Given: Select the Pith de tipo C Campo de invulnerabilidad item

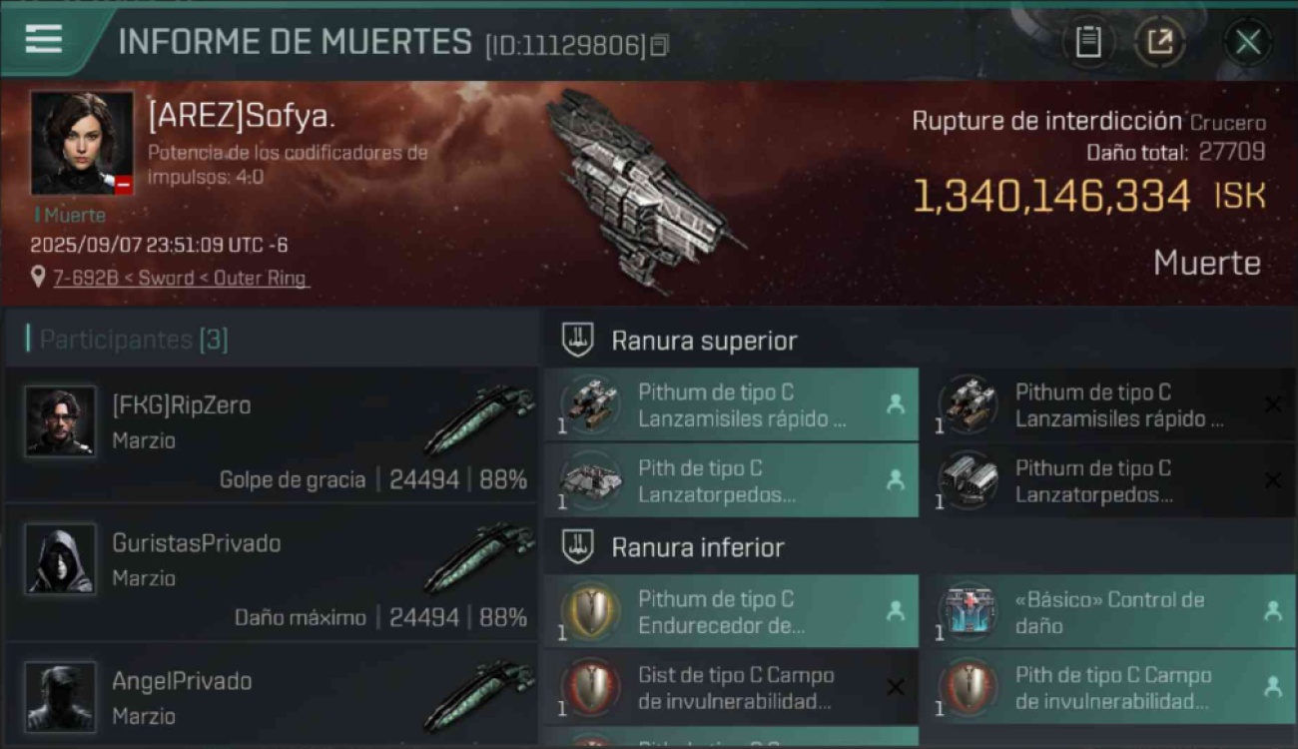Looking at the screenshot, I should 1108,687.
